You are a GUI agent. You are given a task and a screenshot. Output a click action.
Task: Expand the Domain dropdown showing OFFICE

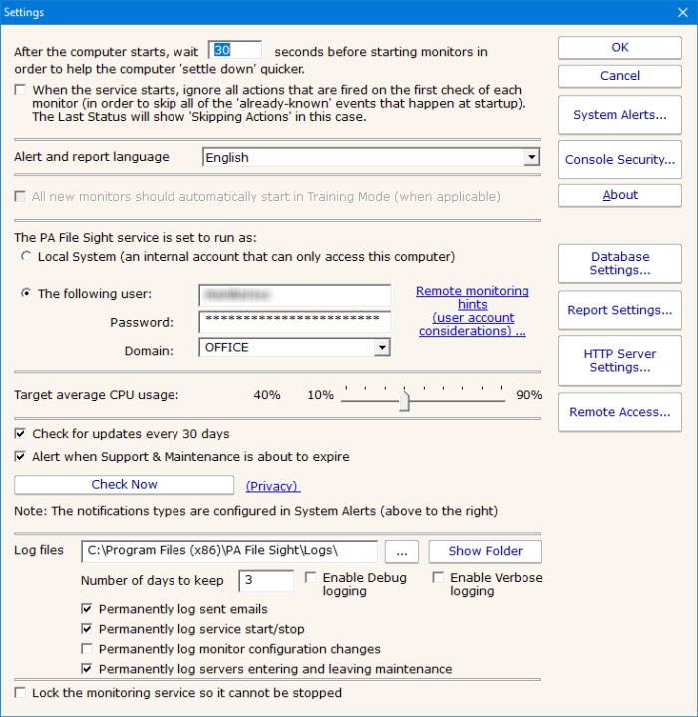(381, 347)
